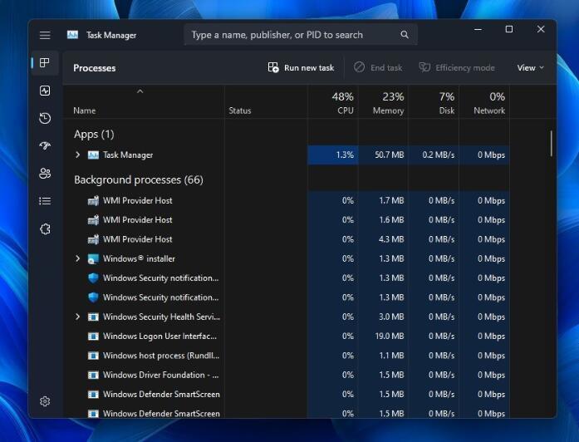This screenshot has height=442, width=579.
Task: Click the 19.0 MB memory value
Action: (x=390, y=336)
